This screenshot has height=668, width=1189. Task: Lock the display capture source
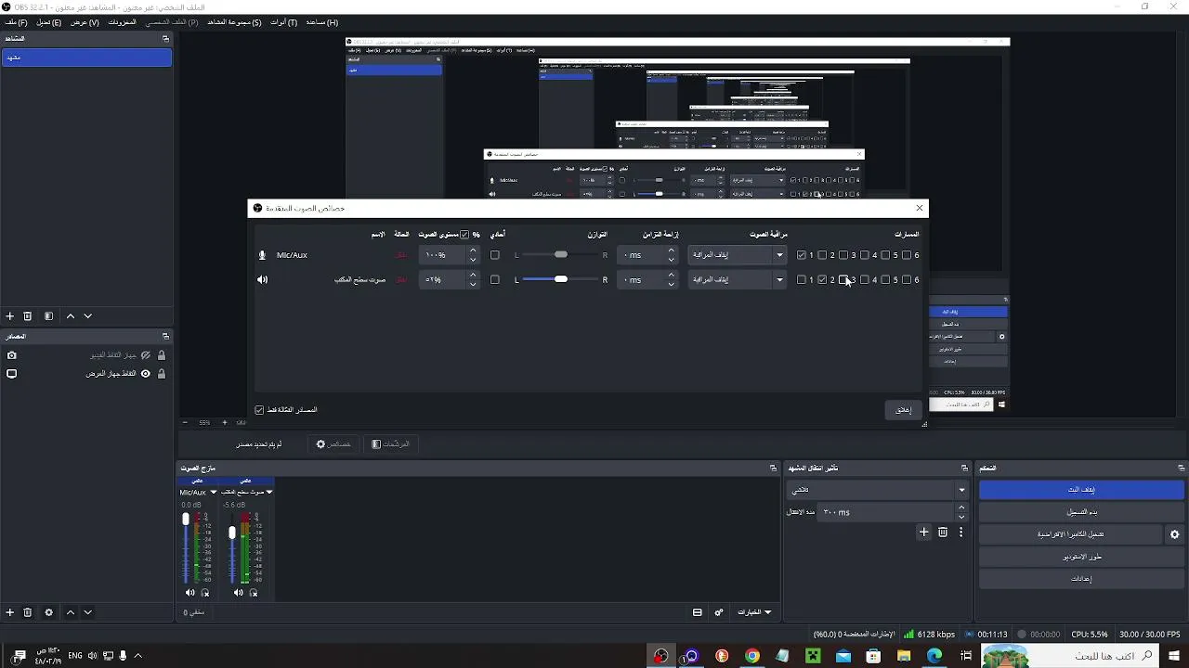click(162, 374)
